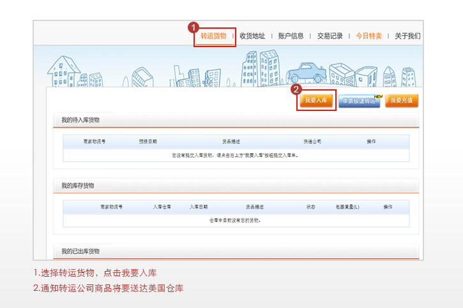Switch to the 收货地址 tab
This screenshot has width=463, height=308.
click(252, 36)
